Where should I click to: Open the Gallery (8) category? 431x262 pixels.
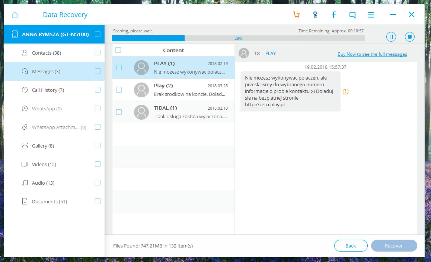coord(54,146)
